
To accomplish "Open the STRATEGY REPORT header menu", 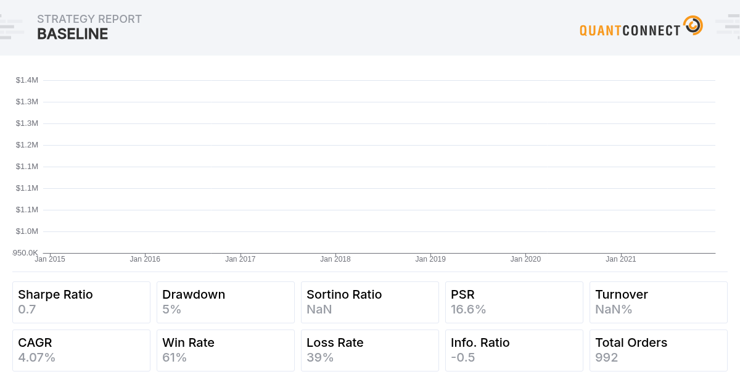I will [x=89, y=19].
